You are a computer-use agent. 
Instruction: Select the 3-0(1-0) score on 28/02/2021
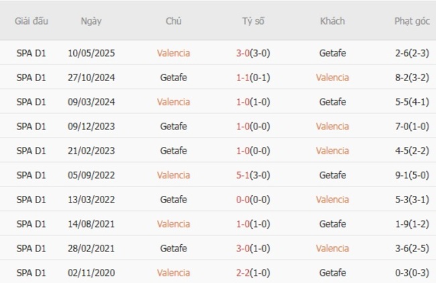253,248
